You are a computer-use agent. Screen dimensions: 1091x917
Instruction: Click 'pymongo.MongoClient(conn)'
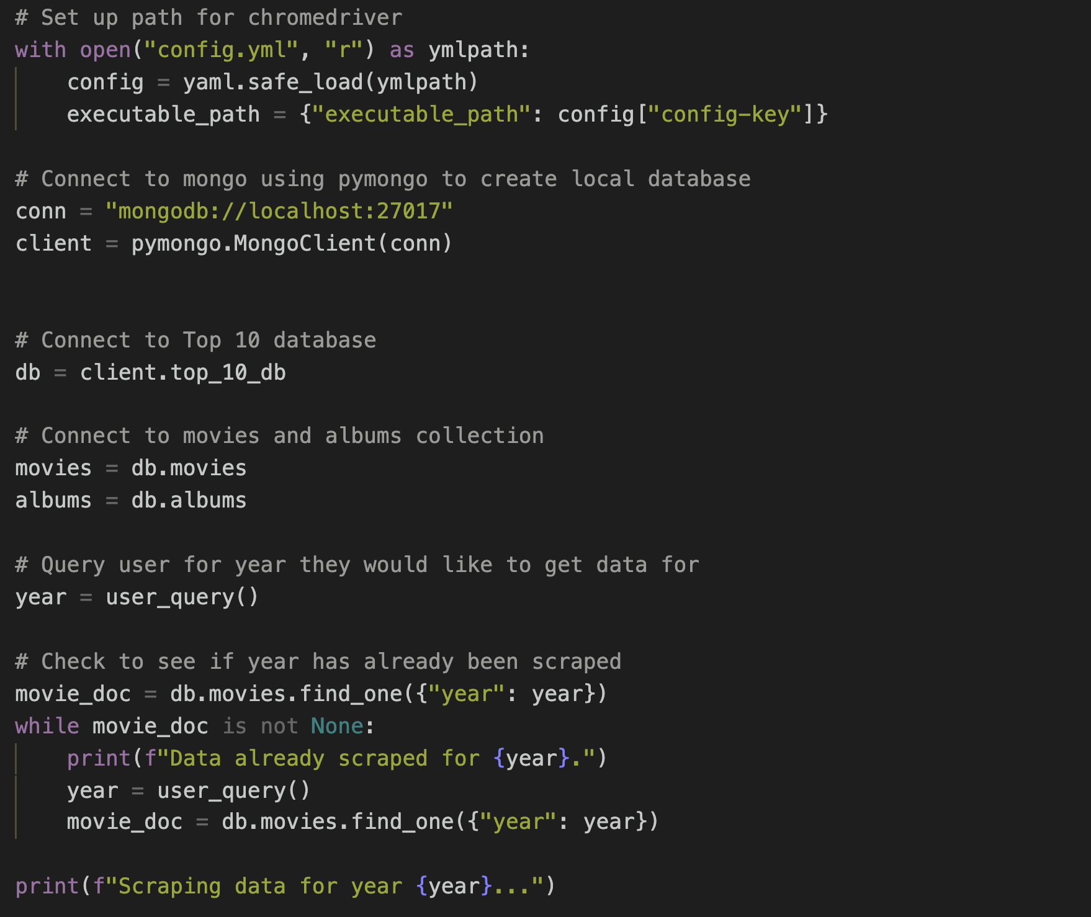(x=292, y=243)
